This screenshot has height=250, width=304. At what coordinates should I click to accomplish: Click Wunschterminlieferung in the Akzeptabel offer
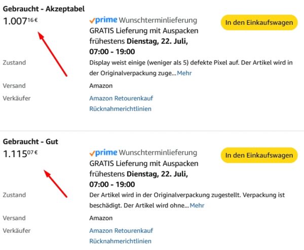point(158,20)
